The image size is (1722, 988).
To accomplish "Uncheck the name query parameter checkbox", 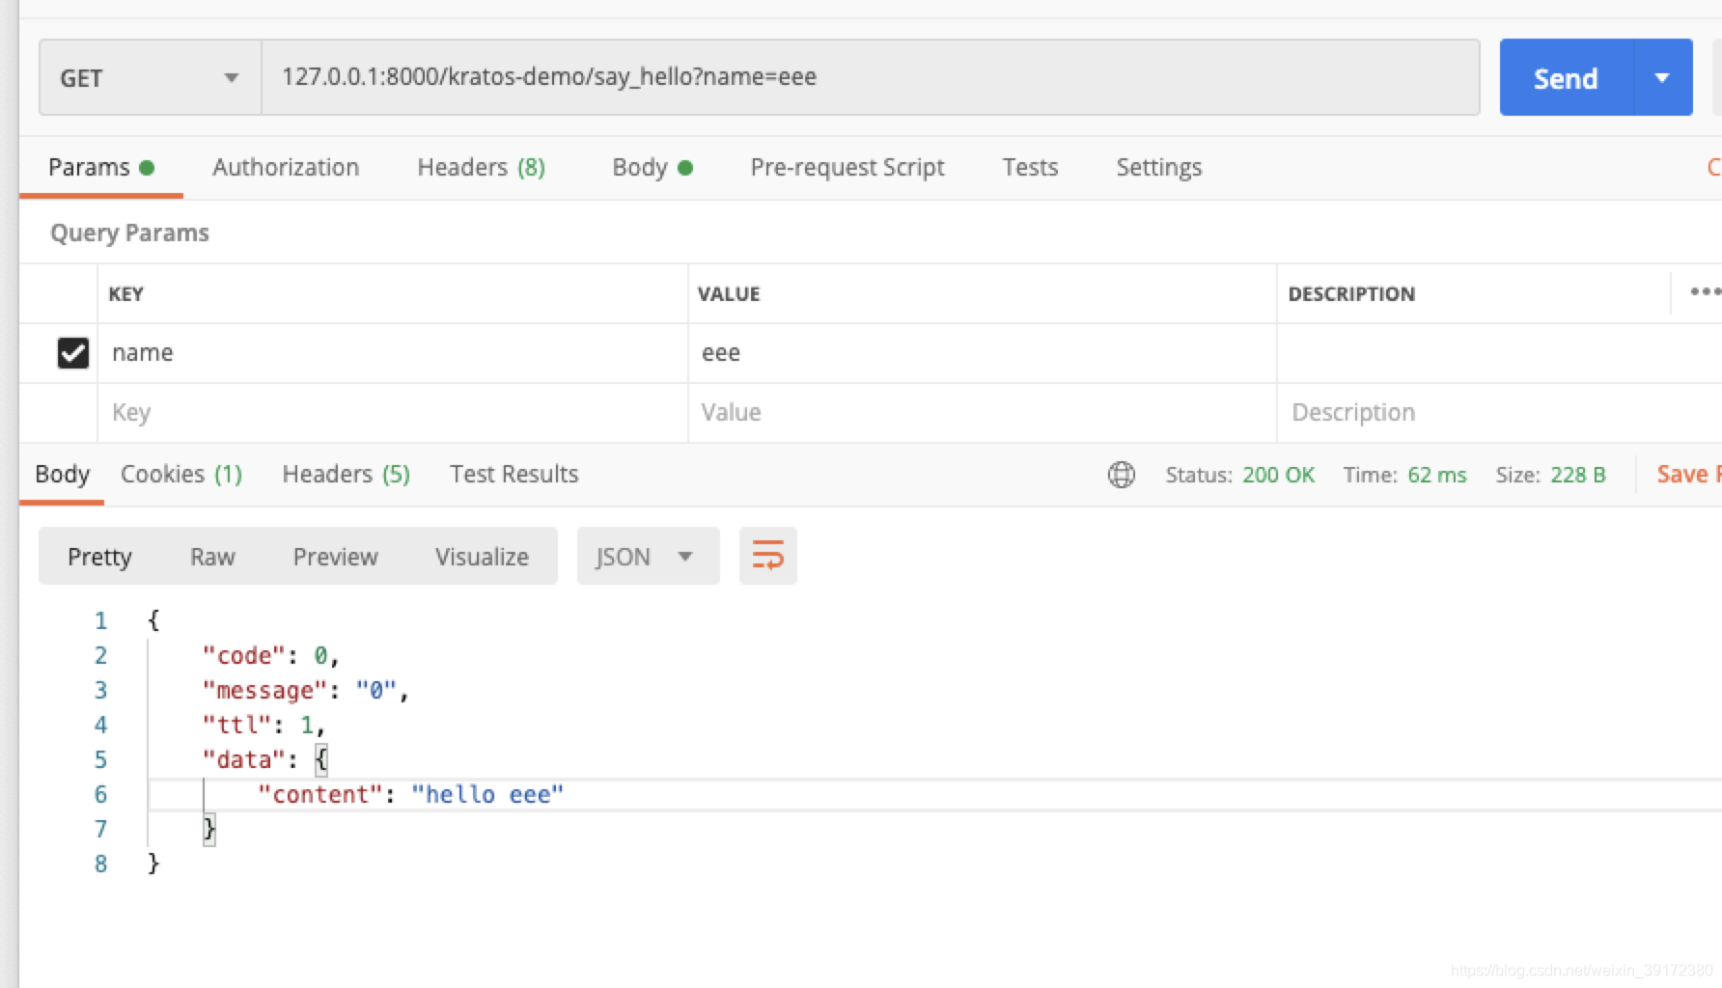I will (x=73, y=353).
